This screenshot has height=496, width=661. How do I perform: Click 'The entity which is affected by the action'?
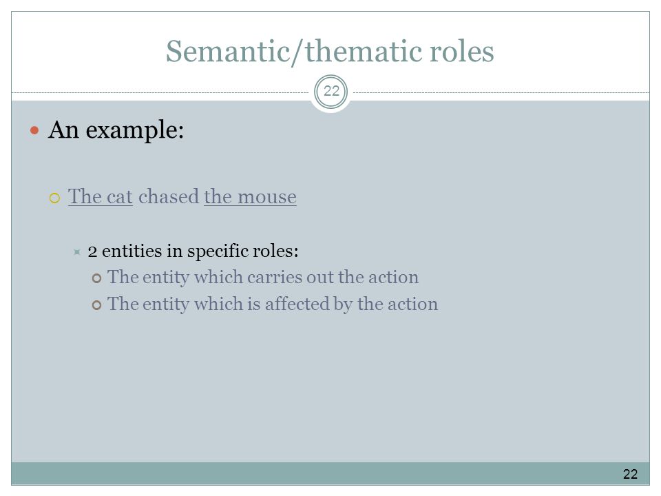273,304
